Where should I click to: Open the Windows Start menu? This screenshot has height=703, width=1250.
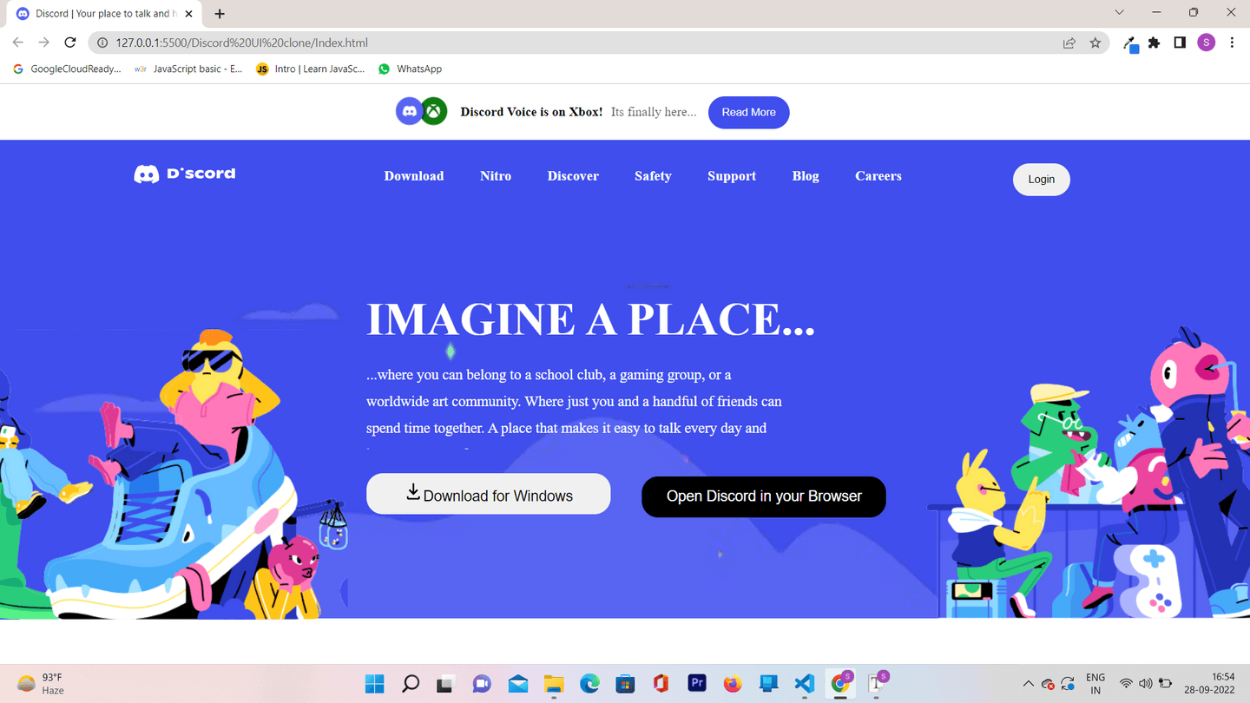[x=375, y=684]
